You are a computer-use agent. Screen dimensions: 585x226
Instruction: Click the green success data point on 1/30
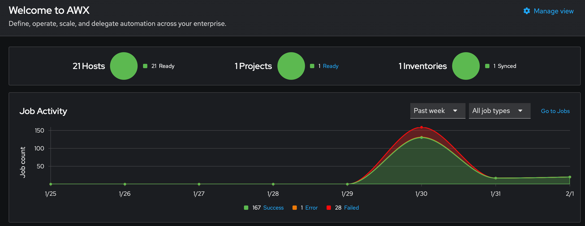421,137
